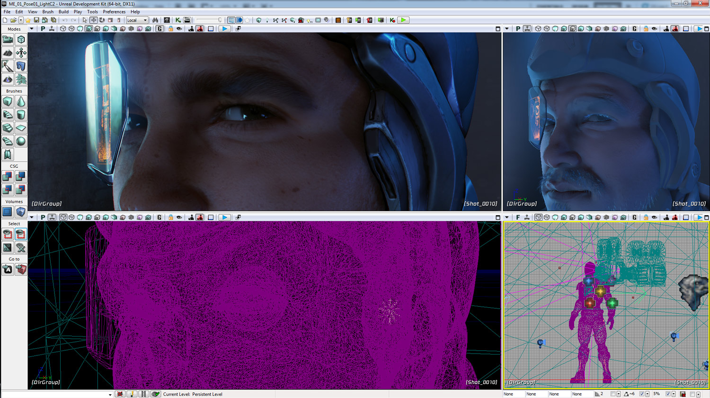Image resolution: width=710 pixels, height=398 pixels.
Task: Toggle game view G in top-left viewport
Action: [160, 29]
